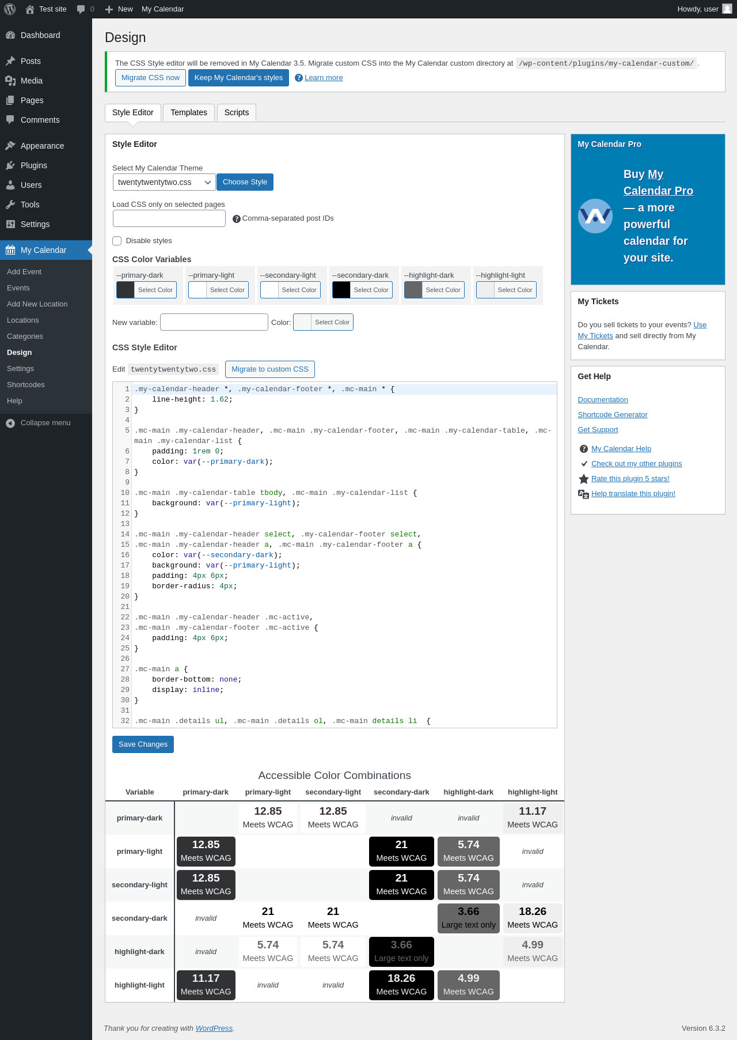Open the Select My Calendar Theme dropdown
The width and height of the screenshot is (737, 1040).
(x=164, y=182)
